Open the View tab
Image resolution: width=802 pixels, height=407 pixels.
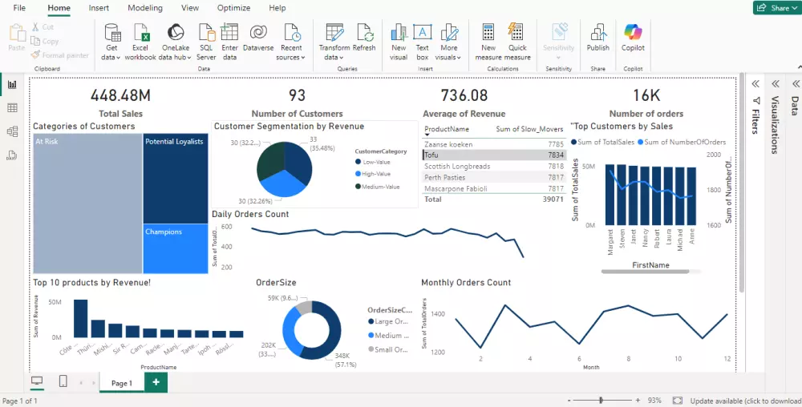190,8
